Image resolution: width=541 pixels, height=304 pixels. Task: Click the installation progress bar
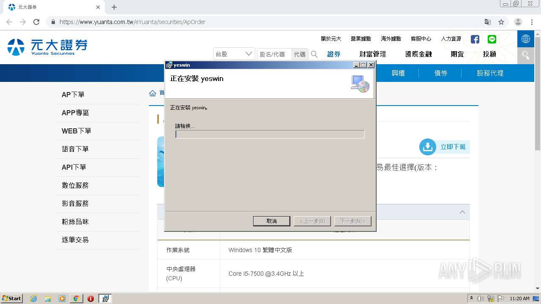(x=270, y=134)
